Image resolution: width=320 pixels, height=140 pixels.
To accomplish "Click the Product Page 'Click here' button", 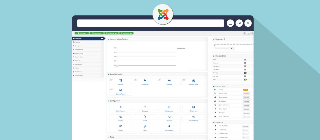I will tap(246, 94).
